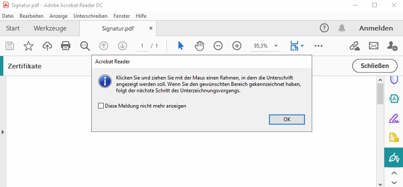Viewport: 403px width, 187px height.
Task: Click the Zertifikate toolbar heading
Action: (24, 66)
